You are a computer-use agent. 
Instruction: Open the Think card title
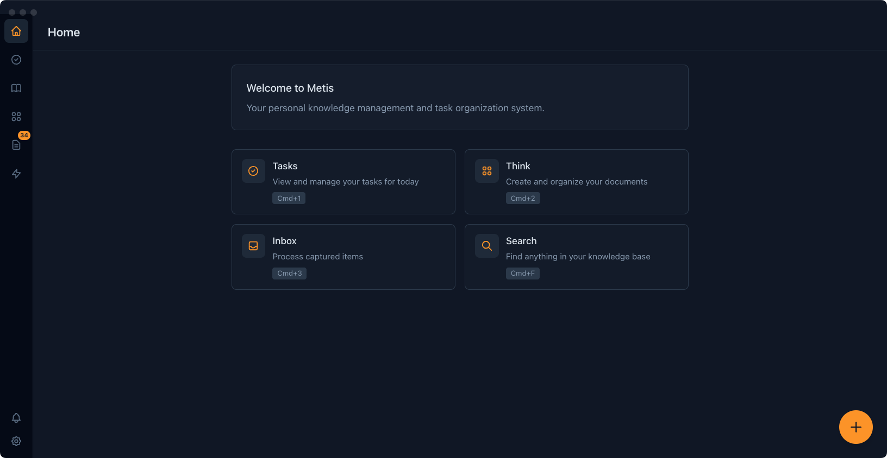(518, 166)
